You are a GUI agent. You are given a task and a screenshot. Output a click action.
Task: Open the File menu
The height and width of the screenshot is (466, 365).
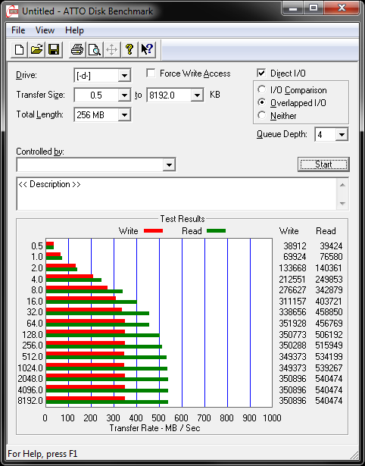tap(18, 30)
